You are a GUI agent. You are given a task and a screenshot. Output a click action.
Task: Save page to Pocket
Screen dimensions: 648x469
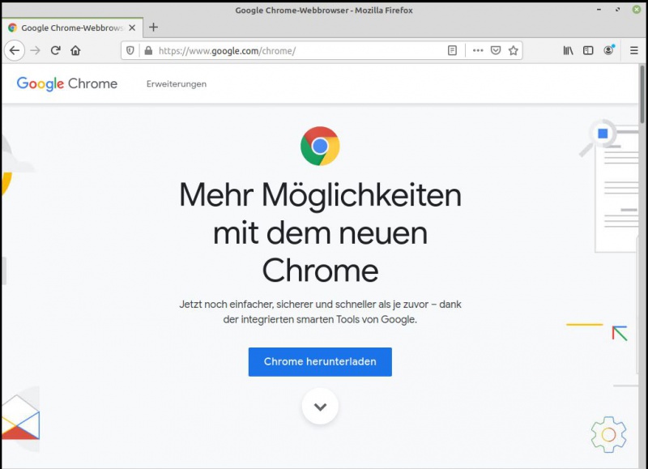496,50
